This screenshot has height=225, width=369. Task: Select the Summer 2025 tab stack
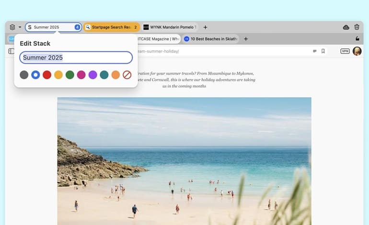pyautogui.click(x=53, y=27)
